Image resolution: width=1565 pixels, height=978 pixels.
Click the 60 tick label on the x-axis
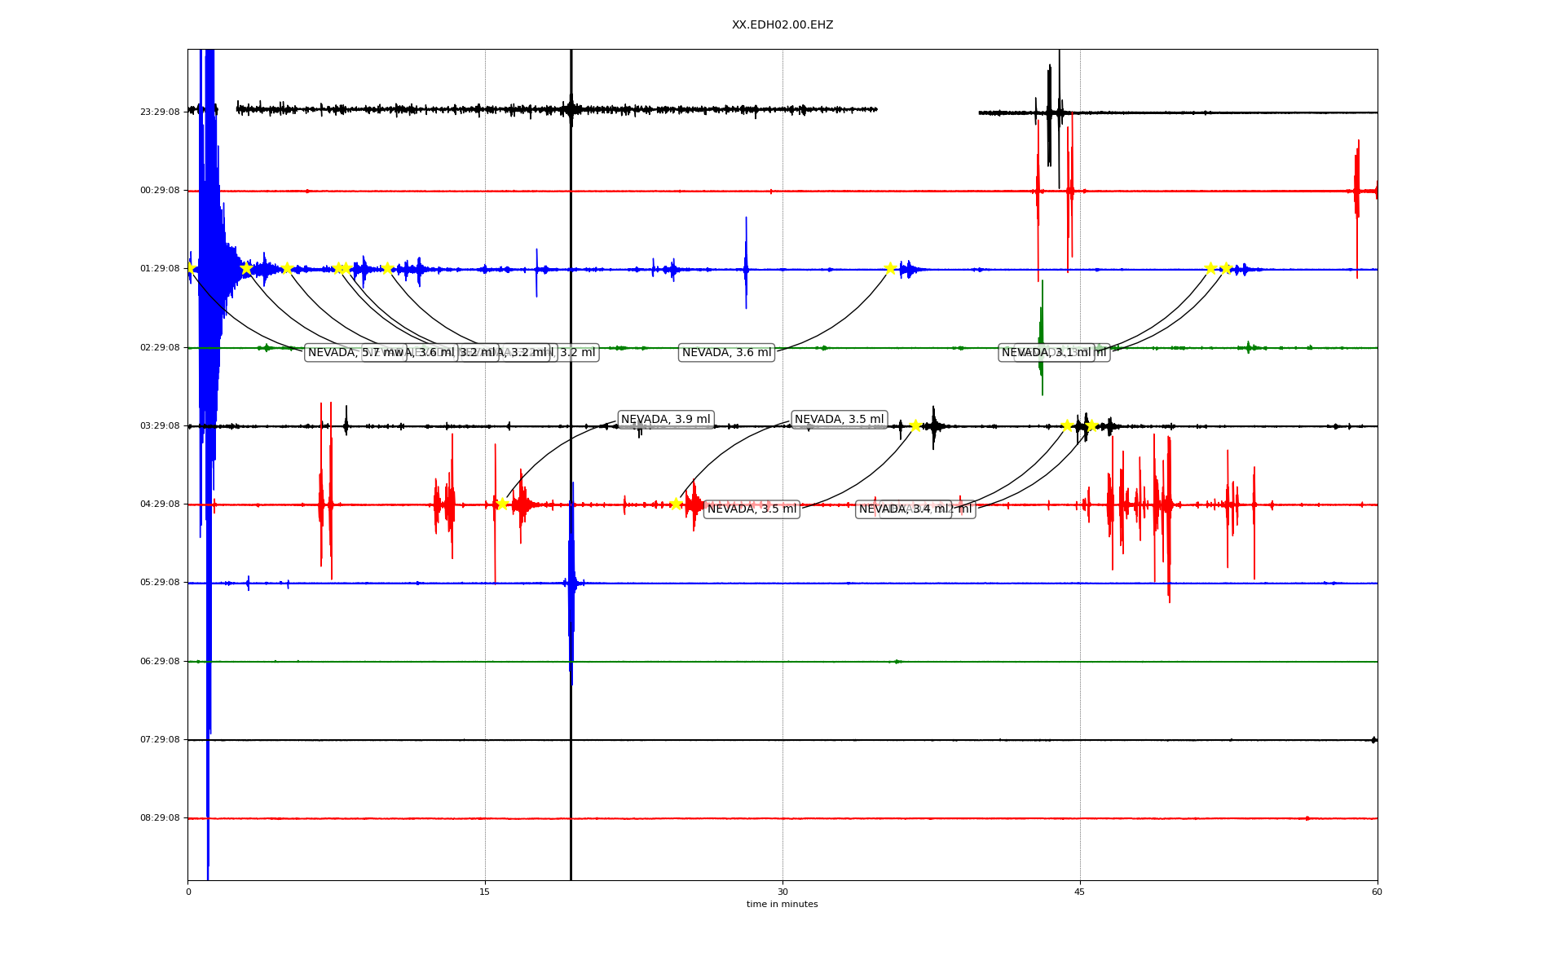[x=1377, y=892]
